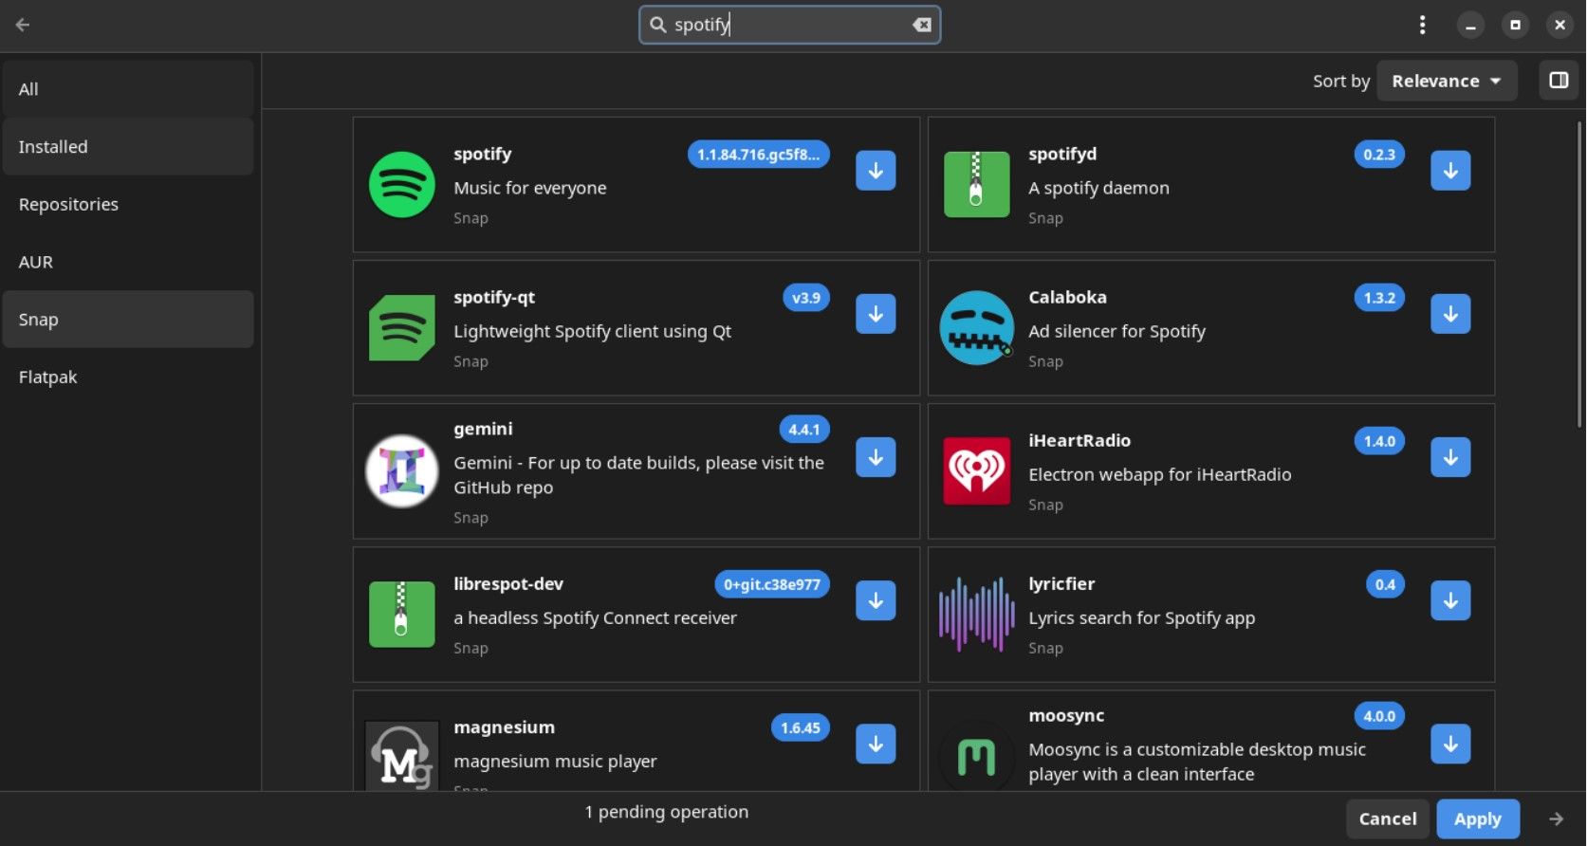The width and height of the screenshot is (1587, 846).
Task: Show All packages category
Action: tap(128, 89)
